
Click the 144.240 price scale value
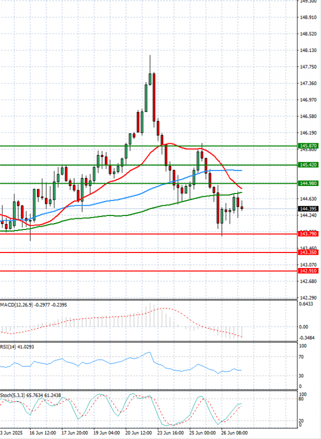pos(308,215)
